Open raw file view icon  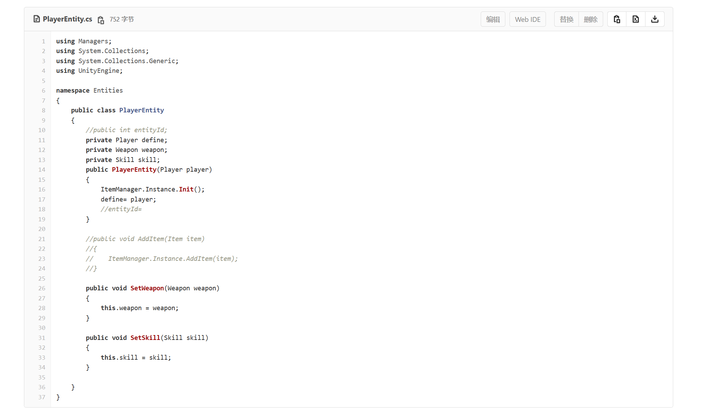(635, 19)
